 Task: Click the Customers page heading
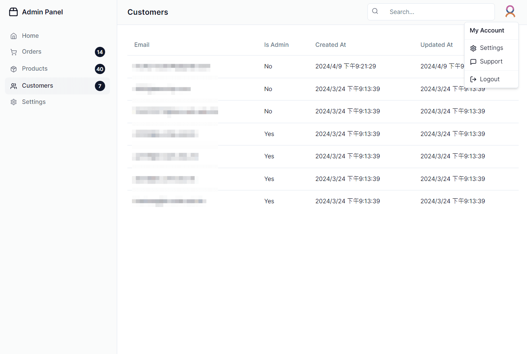[148, 12]
